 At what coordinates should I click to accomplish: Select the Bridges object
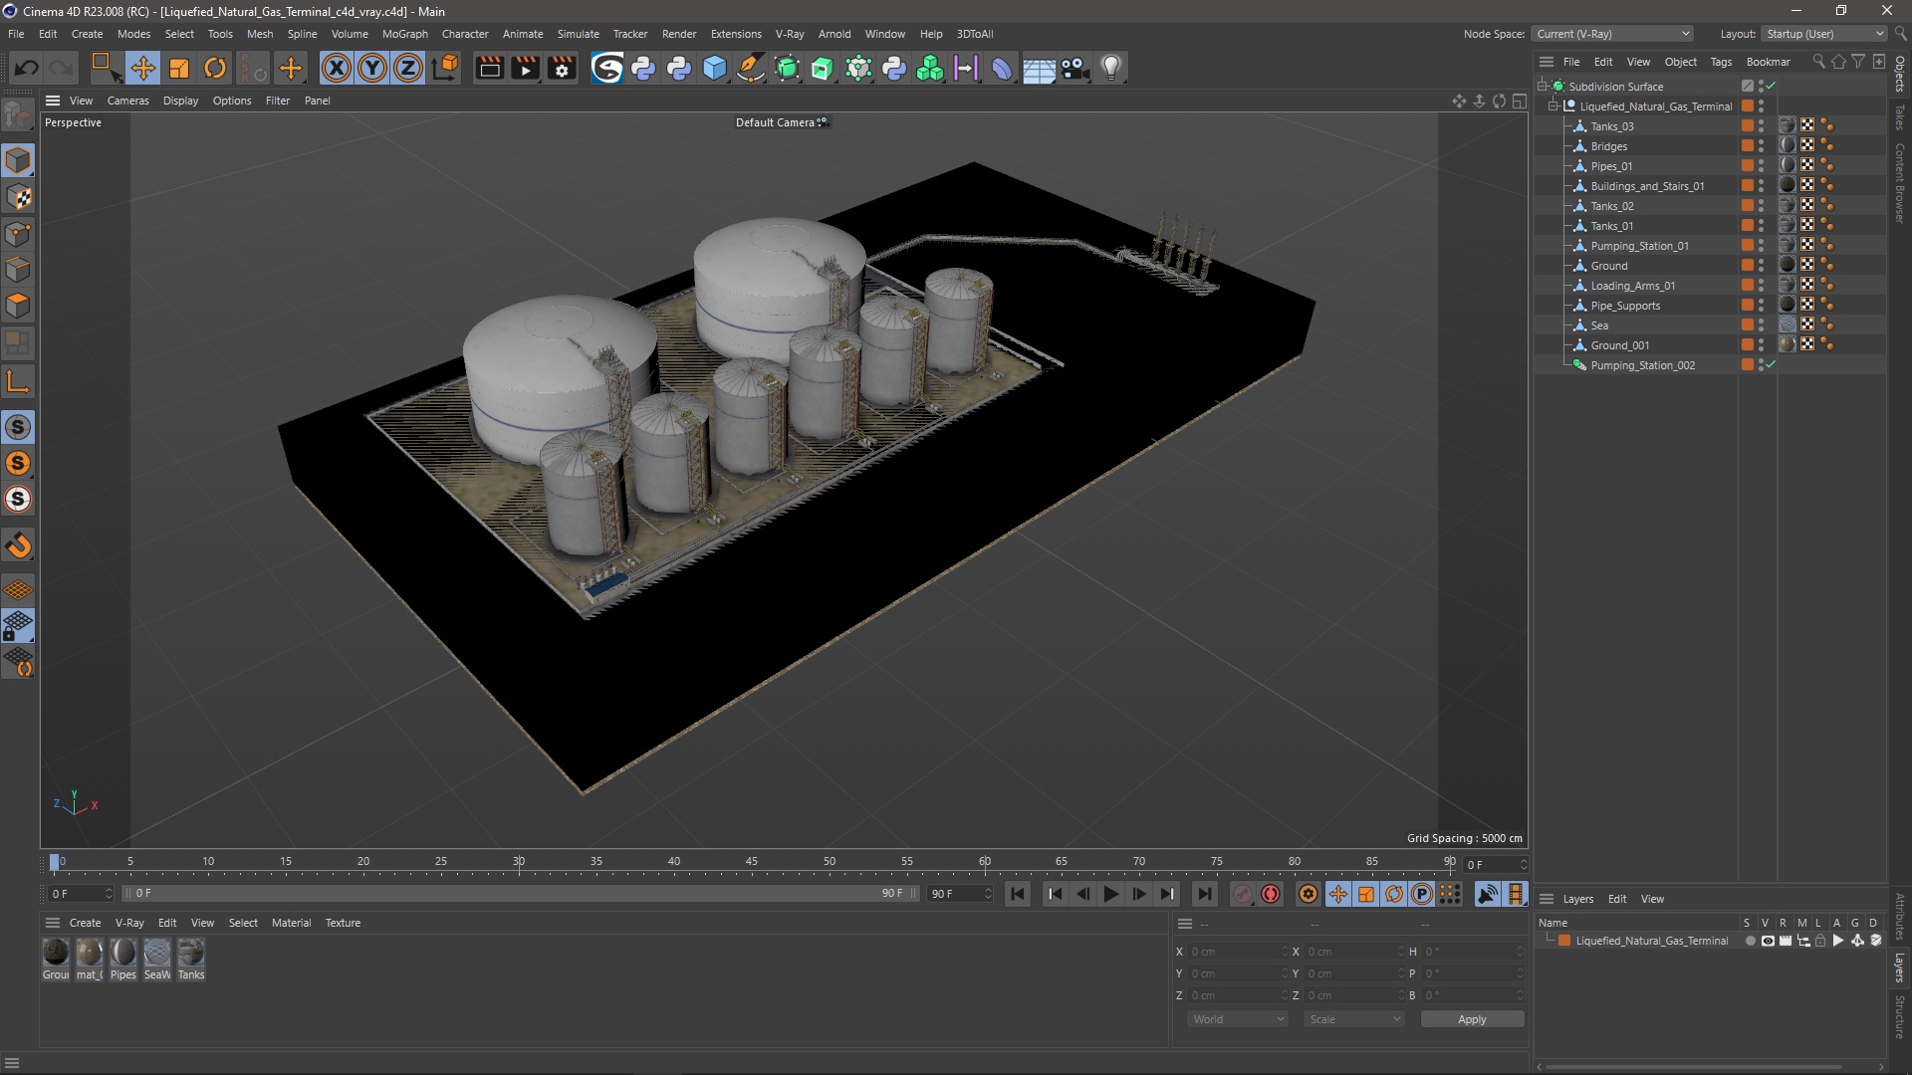point(1608,146)
